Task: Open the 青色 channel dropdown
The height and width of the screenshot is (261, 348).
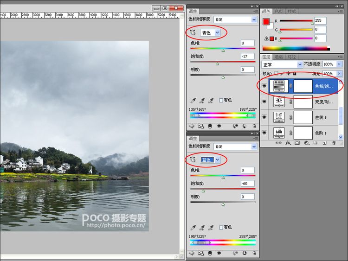Action: [210, 32]
